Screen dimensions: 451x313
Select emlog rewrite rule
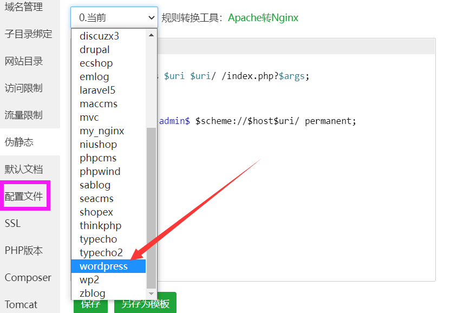(109, 76)
